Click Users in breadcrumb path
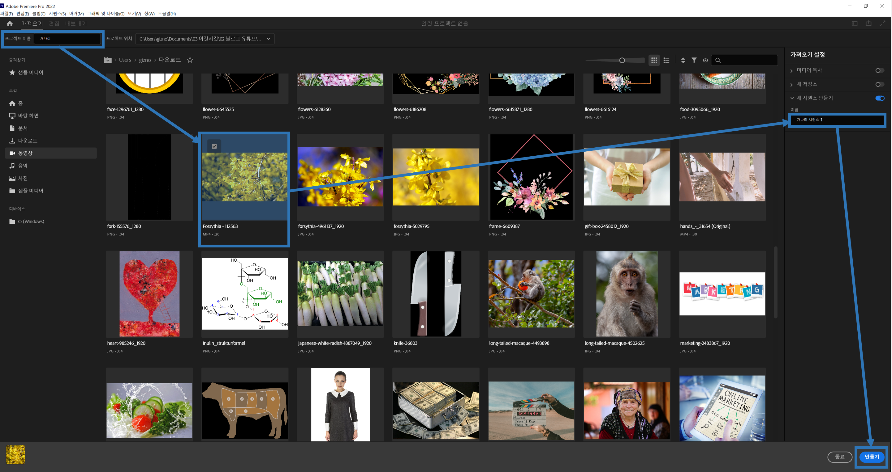Screen dimensions: 892x472 125,60
